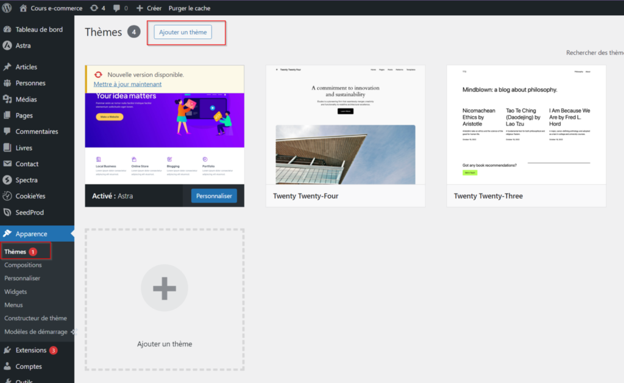Open Commentaires menu item

tap(37, 132)
